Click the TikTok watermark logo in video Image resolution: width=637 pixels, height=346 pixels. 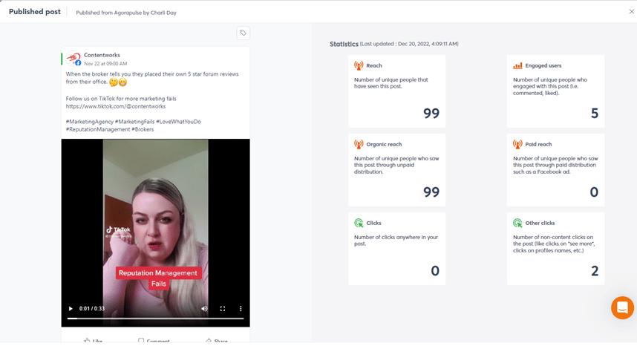coord(118,230)
